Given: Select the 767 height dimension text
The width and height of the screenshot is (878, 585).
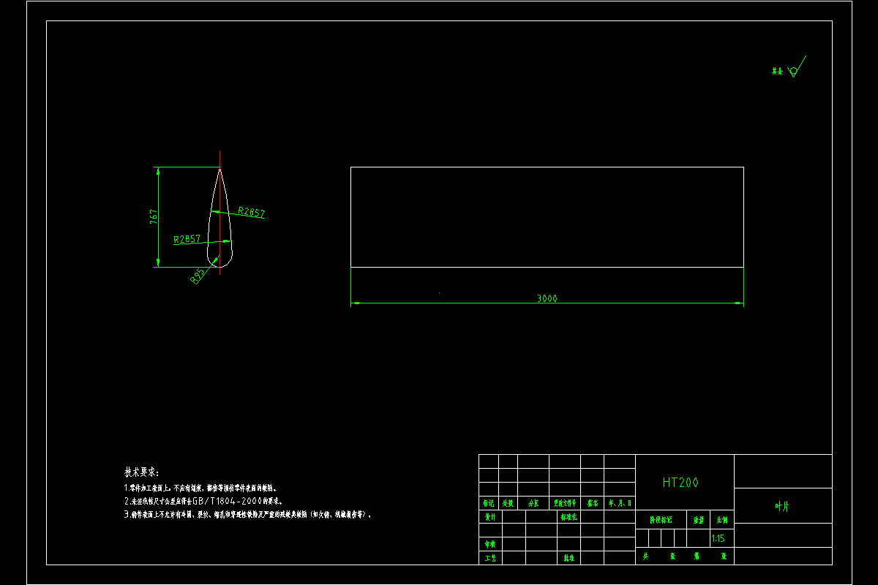Looking at the screenshot, I should (x=154, y=217).
